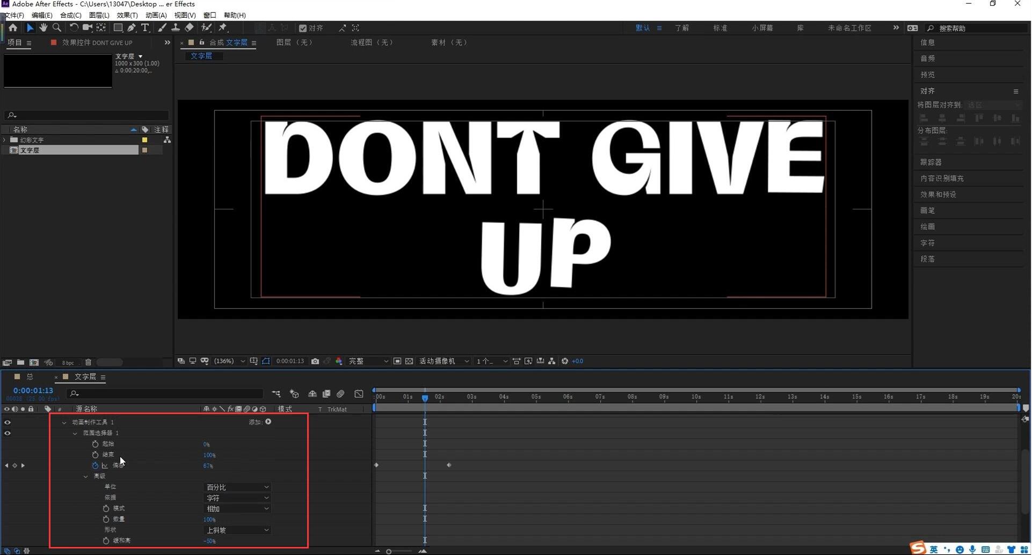Click the Home icon in the toolbar
The width and height of the screenshot is (1032, 555).
13,28
